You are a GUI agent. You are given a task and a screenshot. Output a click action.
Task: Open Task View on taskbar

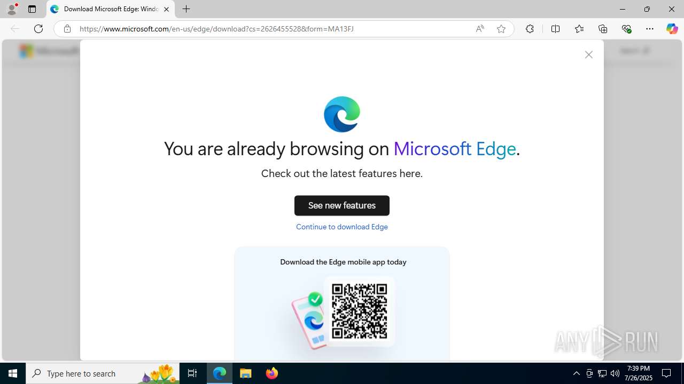point(192,373)
